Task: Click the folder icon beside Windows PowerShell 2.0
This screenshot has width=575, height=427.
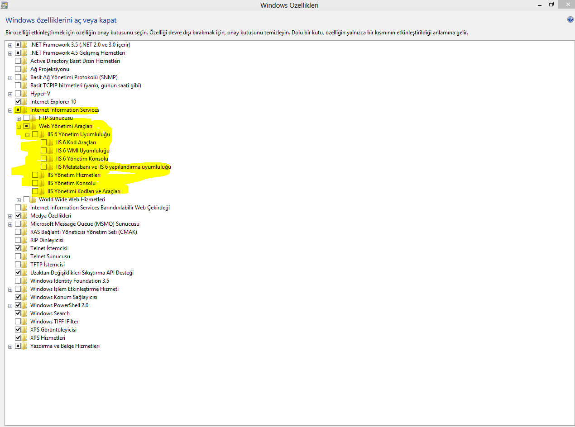Action: click(25, 305)
